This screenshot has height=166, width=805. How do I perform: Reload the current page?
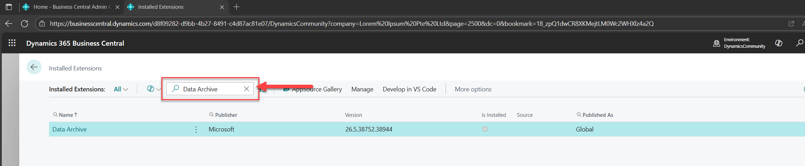24,24
